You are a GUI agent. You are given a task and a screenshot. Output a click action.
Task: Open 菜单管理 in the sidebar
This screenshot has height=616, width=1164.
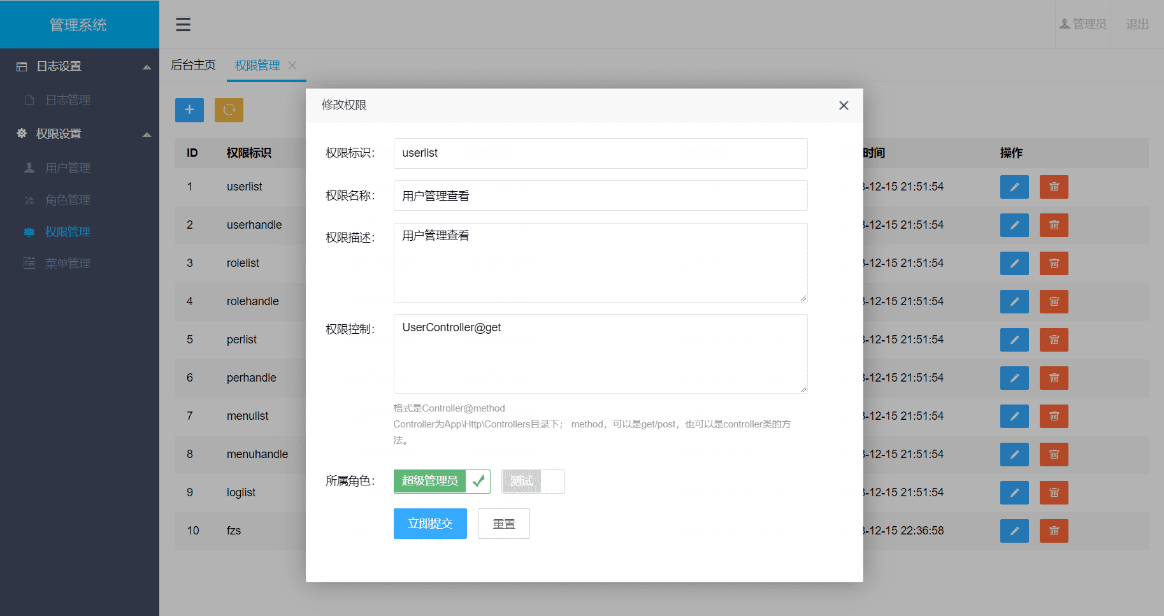point(68,263)
